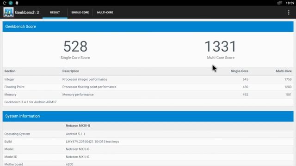This screenshot has height=166, width=296.
Task: Click the Integer single-core value 645
Action: (x=246, y=79)
